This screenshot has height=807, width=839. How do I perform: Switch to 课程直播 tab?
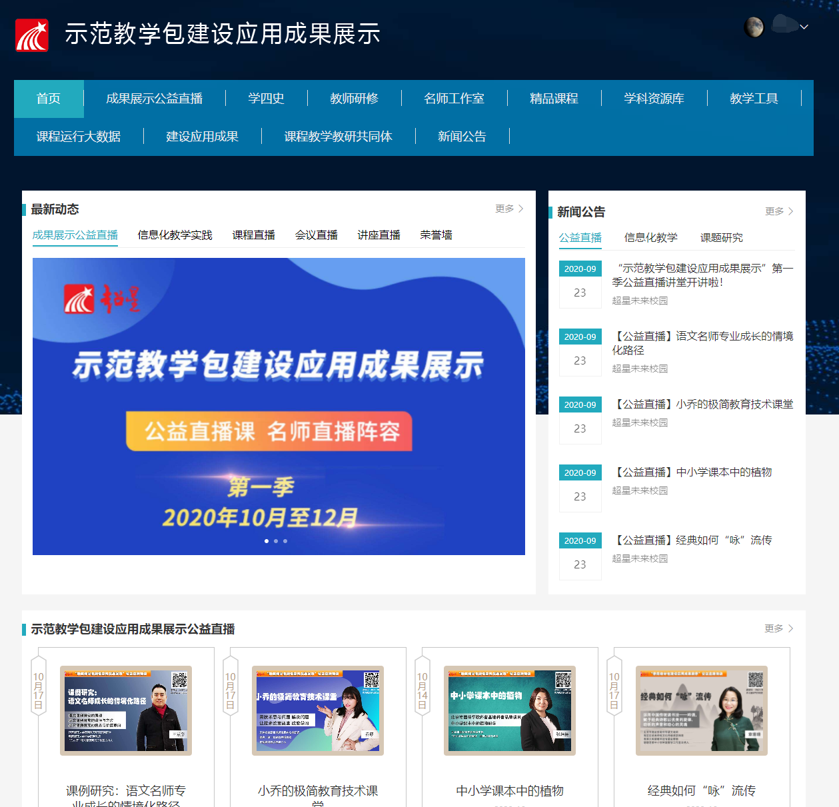[254, 235]
